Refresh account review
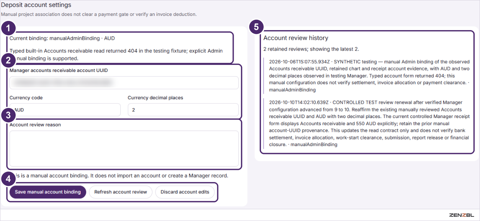The height and width of the screenshot is (221, 480). pos(120,192)
